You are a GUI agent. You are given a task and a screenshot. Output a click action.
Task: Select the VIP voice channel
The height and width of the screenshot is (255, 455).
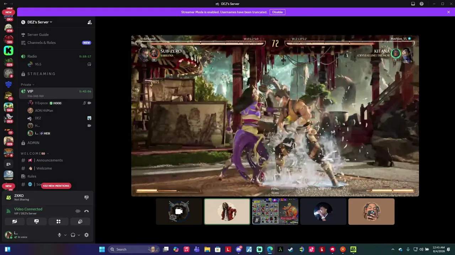pos(56,93)
